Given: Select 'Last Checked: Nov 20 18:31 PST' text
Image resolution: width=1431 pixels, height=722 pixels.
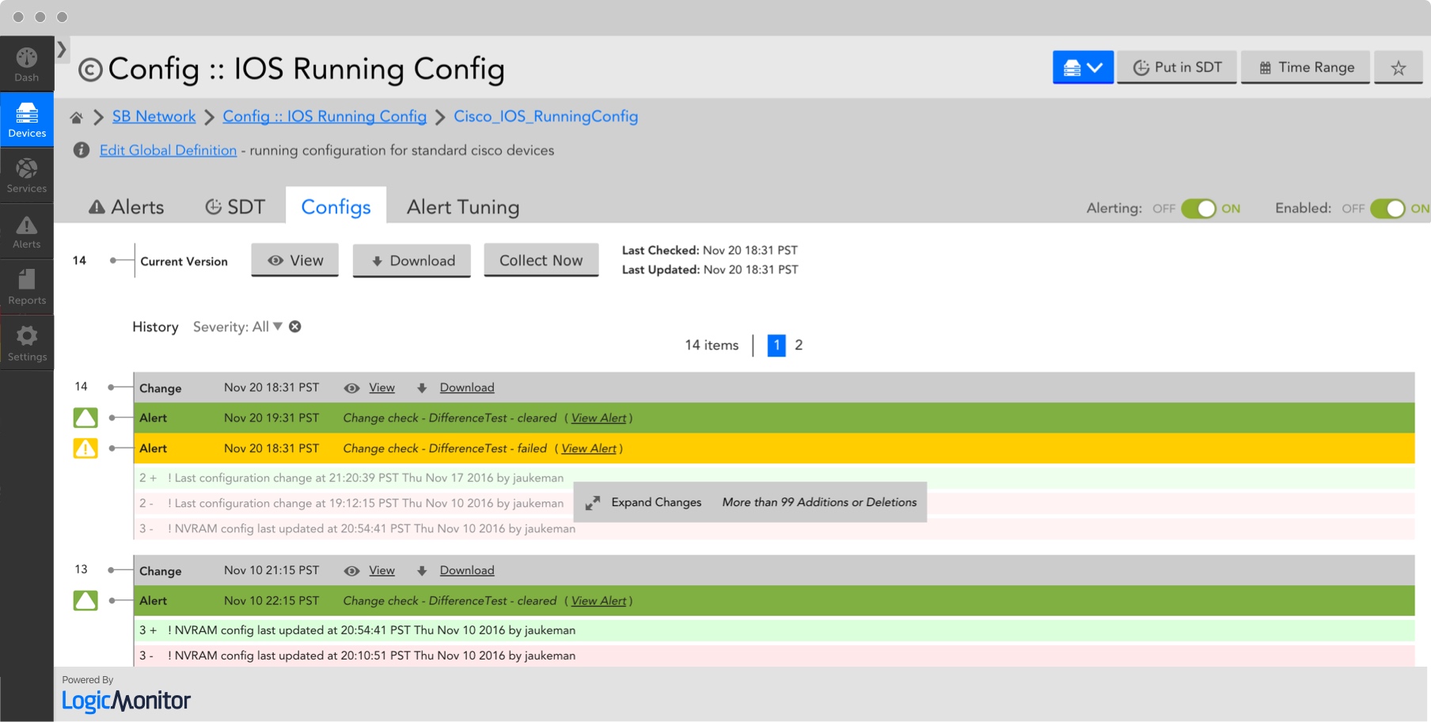Looking at the screenshot, I should pyautogui.click(x=709, y=250).
